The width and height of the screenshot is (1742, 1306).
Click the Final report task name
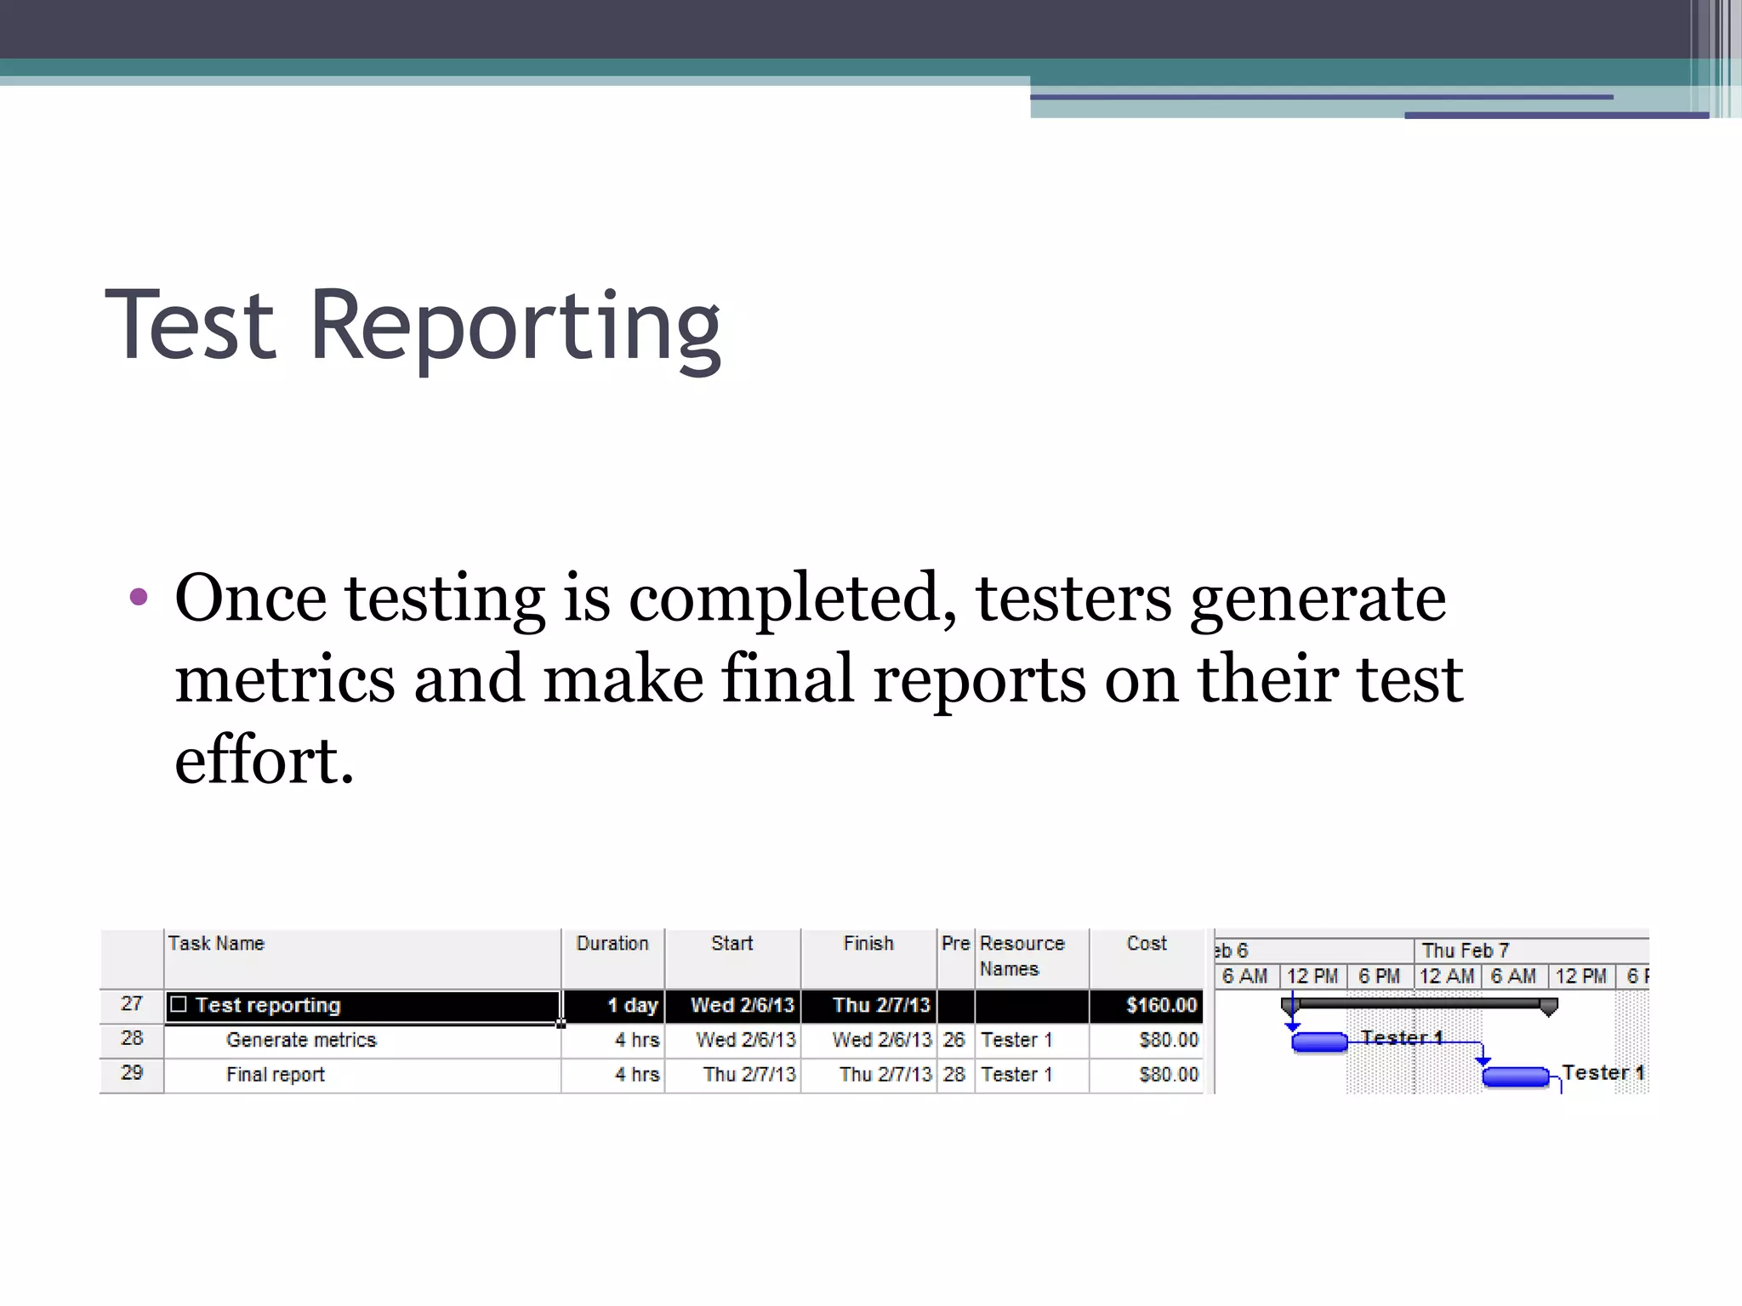click(276, 1075)
